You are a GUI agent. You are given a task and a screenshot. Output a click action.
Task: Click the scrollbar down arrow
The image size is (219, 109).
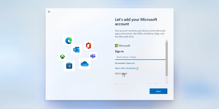pyautogui.click(x=167, y=82)
